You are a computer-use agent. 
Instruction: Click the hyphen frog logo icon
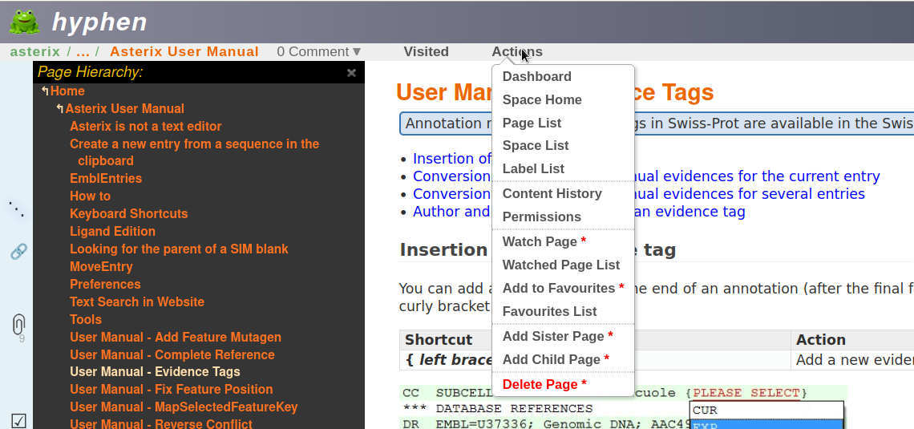pyautogui.click(x=24, y=22)
